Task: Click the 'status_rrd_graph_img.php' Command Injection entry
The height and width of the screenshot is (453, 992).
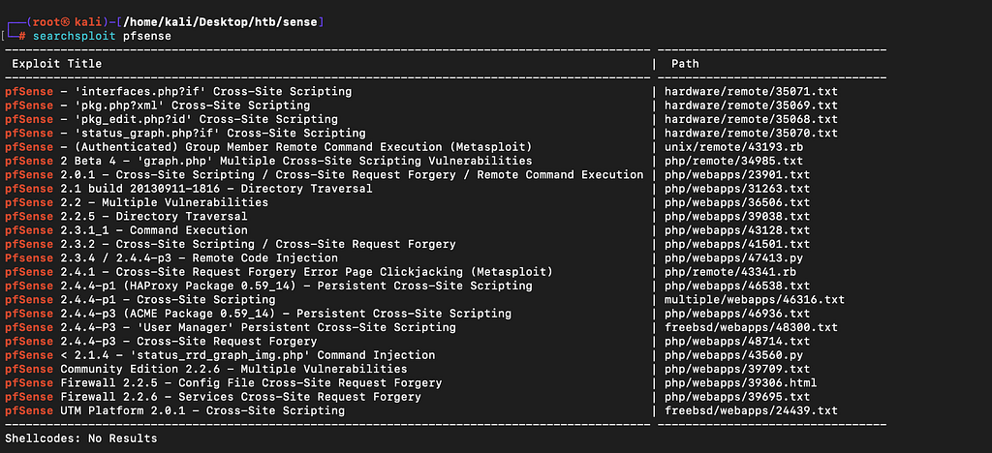Action: coord(220,355)
